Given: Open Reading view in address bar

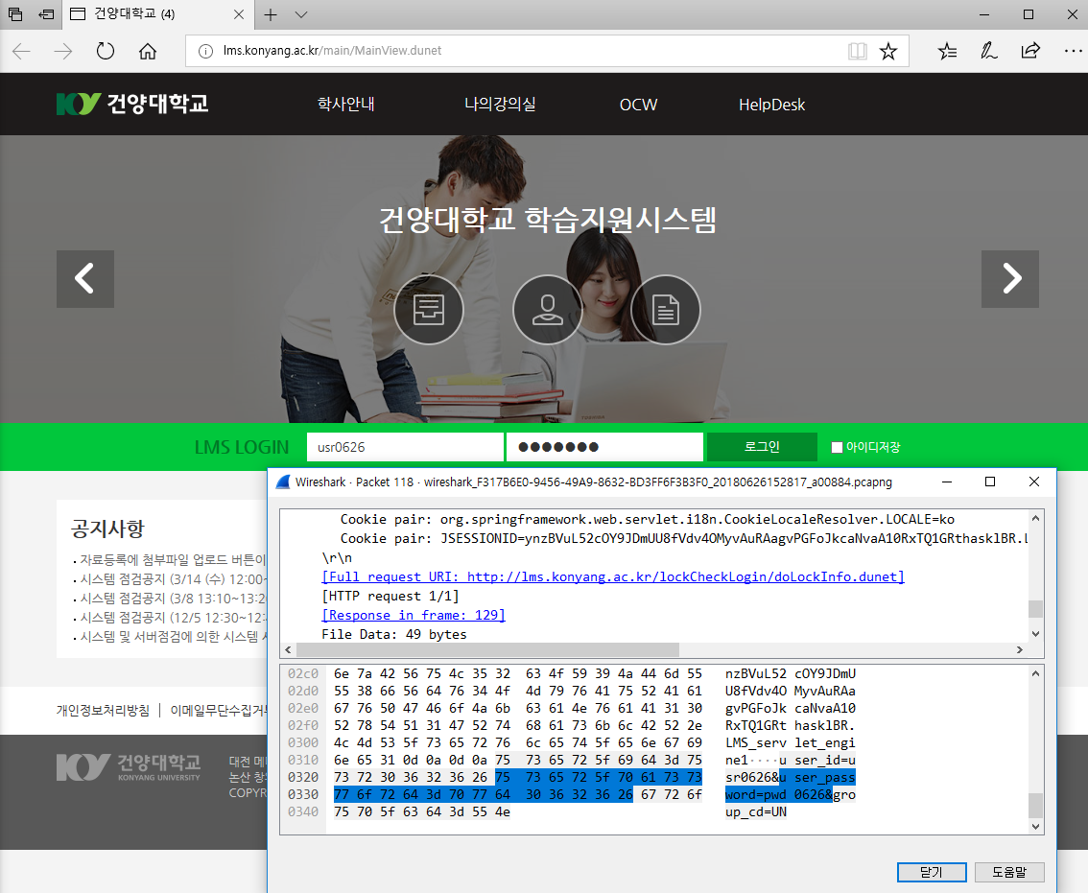Looking at the screenshot, I should [858, 51].
